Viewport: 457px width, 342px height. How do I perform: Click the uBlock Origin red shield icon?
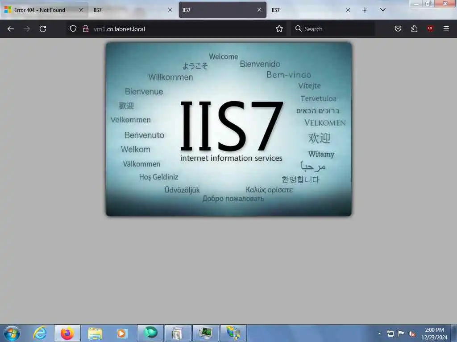click(430, 28)
